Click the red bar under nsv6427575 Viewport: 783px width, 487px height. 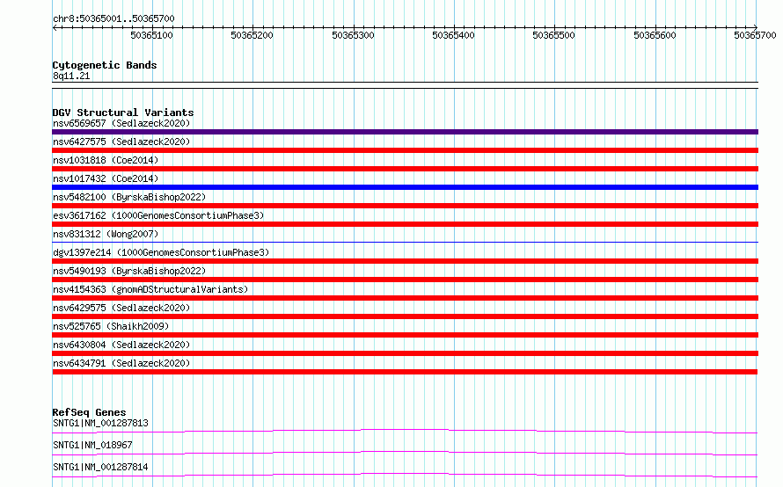point(405,150)
